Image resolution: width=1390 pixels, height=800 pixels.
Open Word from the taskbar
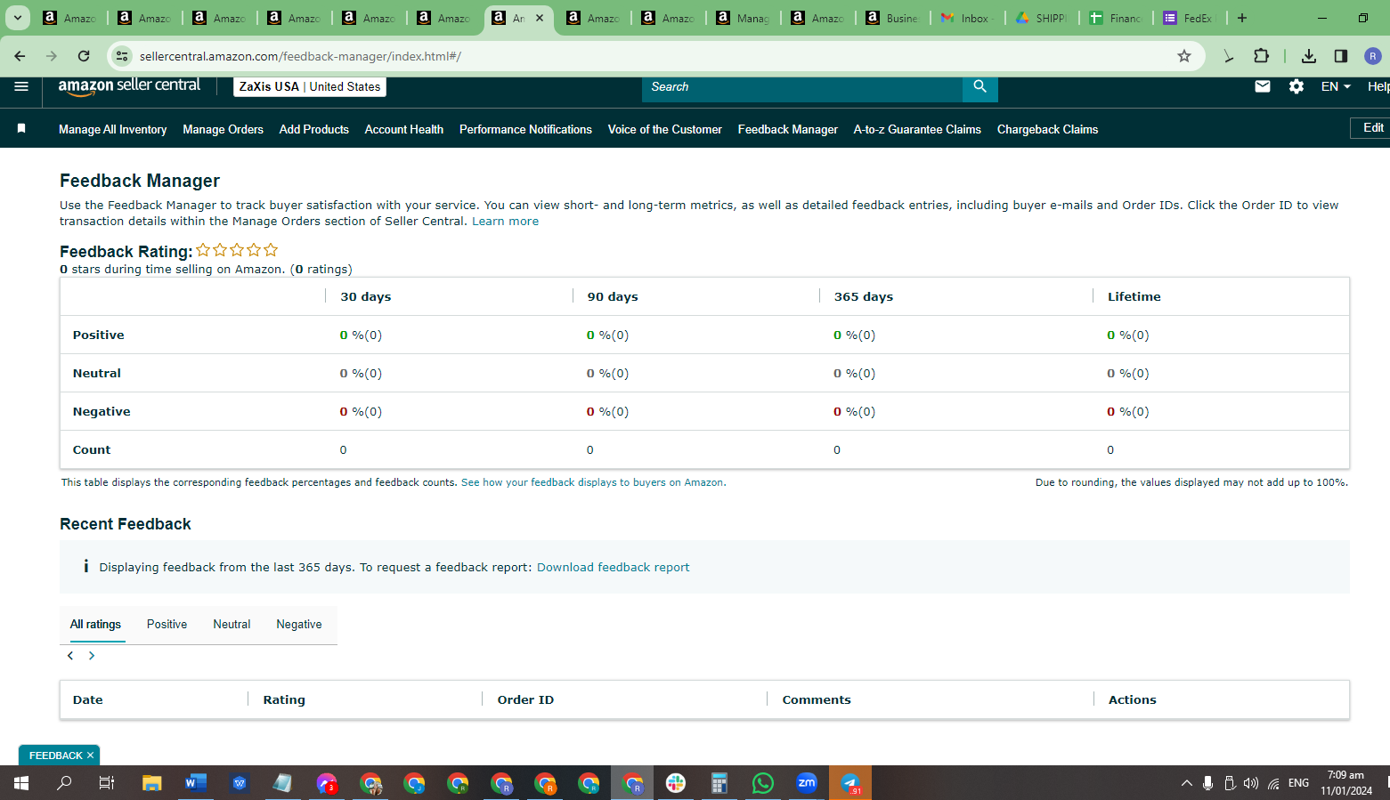tap(196, 783)
